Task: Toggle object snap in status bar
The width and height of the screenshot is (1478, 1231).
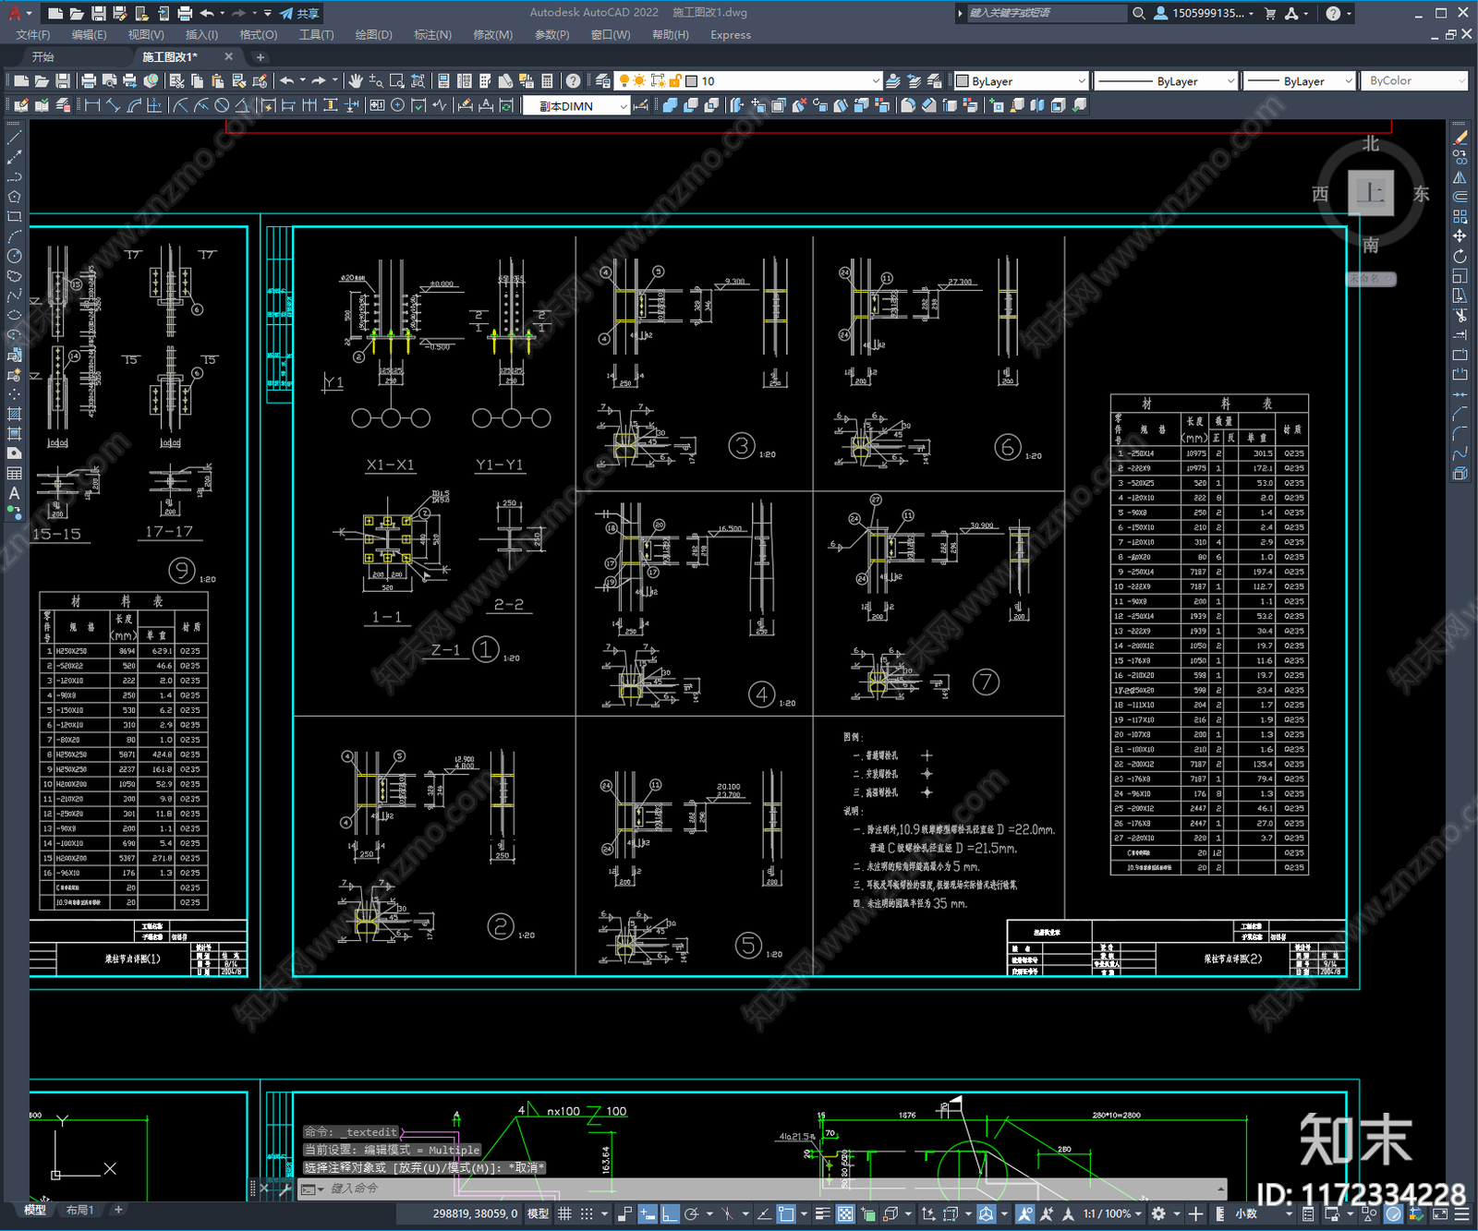Action: click(x=786, y=1213)
